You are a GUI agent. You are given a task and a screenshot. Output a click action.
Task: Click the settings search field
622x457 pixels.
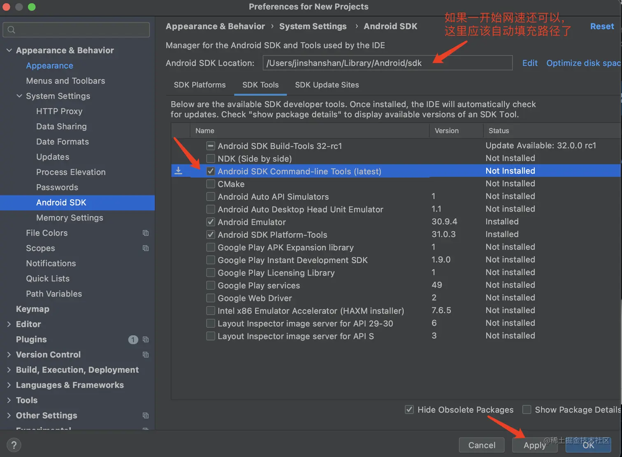(76, 30)
